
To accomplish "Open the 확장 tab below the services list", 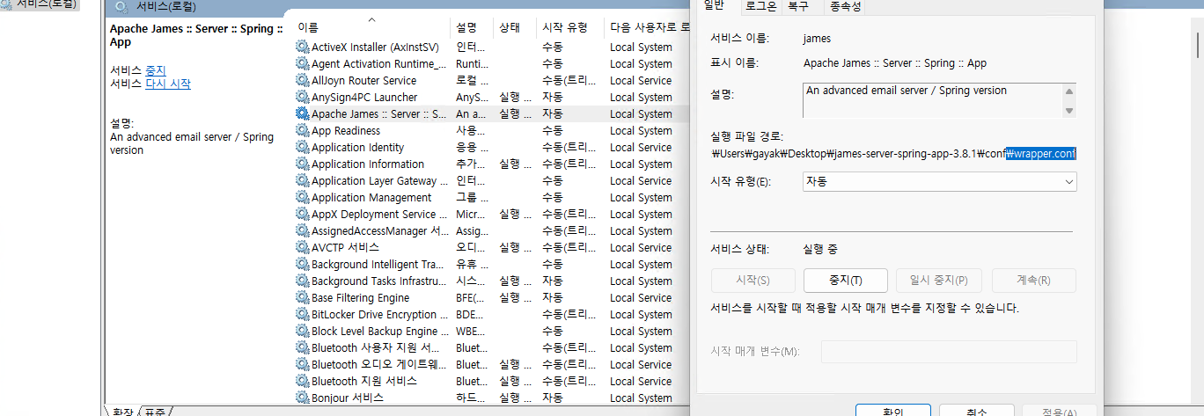I will pos(122,411).
